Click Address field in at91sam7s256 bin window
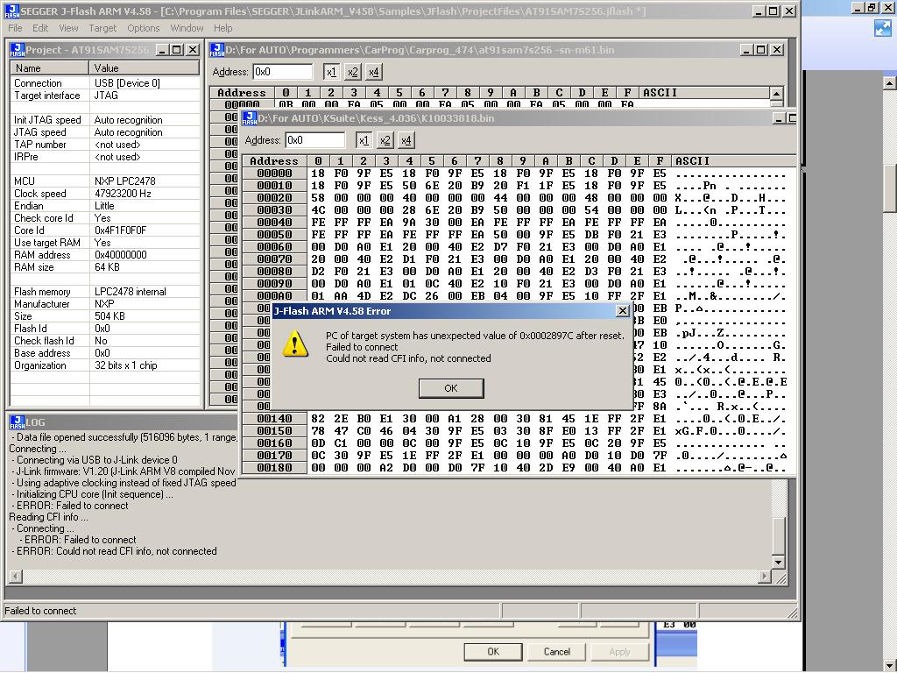 (283, 72)
